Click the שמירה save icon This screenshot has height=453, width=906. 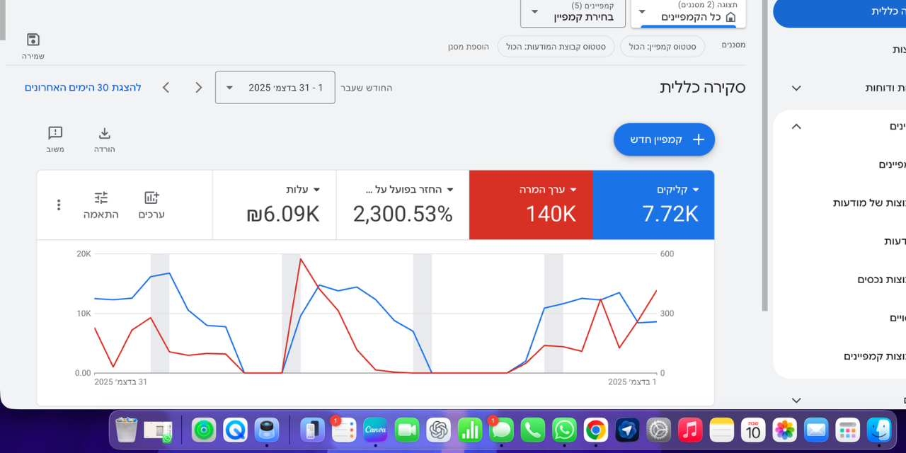33,40
